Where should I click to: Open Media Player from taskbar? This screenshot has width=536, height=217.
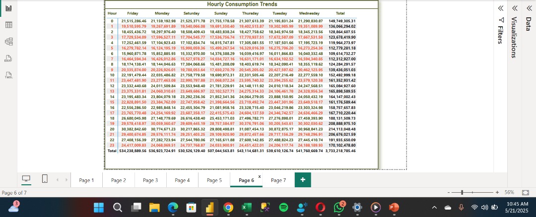tap(376, 207)
